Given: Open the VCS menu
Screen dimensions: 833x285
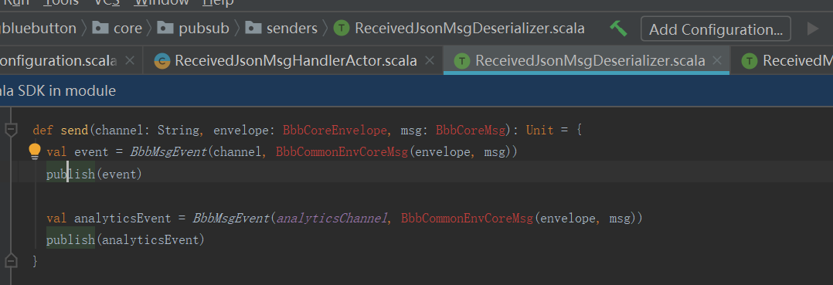Looking at the screenshot, I should 107,2.
